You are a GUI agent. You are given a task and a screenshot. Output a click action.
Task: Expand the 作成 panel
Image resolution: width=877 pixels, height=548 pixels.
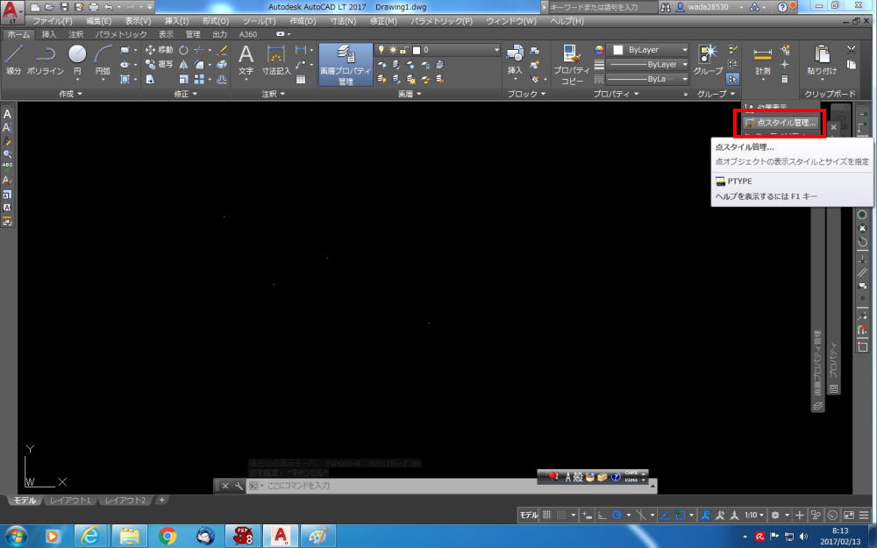tap(70, 94)
